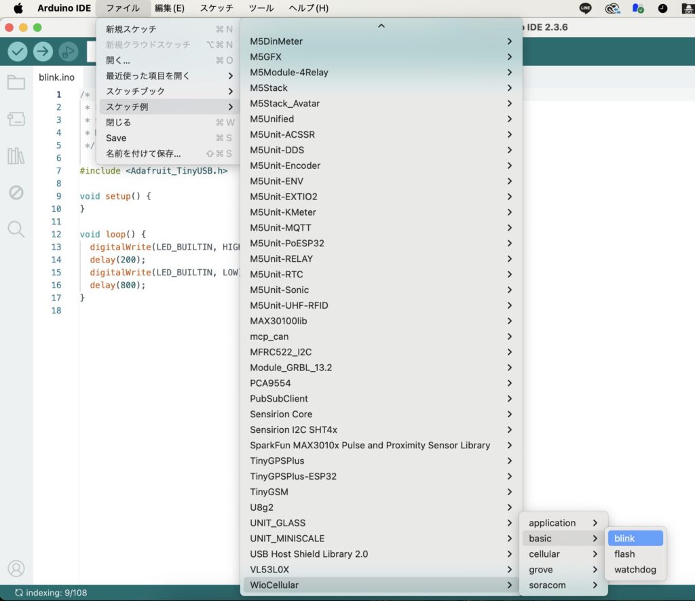
Task: Choose 新規スケッチ from the file menu
Action: coord(169,29)
